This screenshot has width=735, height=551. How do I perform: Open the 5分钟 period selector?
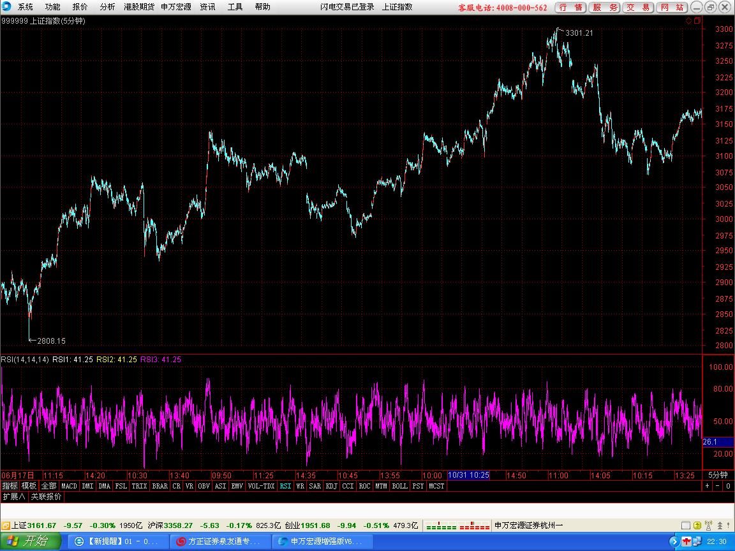tap(718, 475)
